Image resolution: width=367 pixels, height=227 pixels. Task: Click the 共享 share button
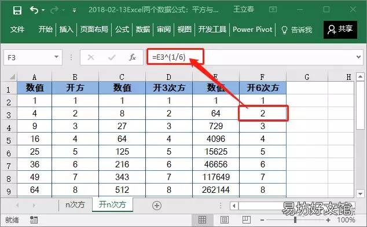340,30
